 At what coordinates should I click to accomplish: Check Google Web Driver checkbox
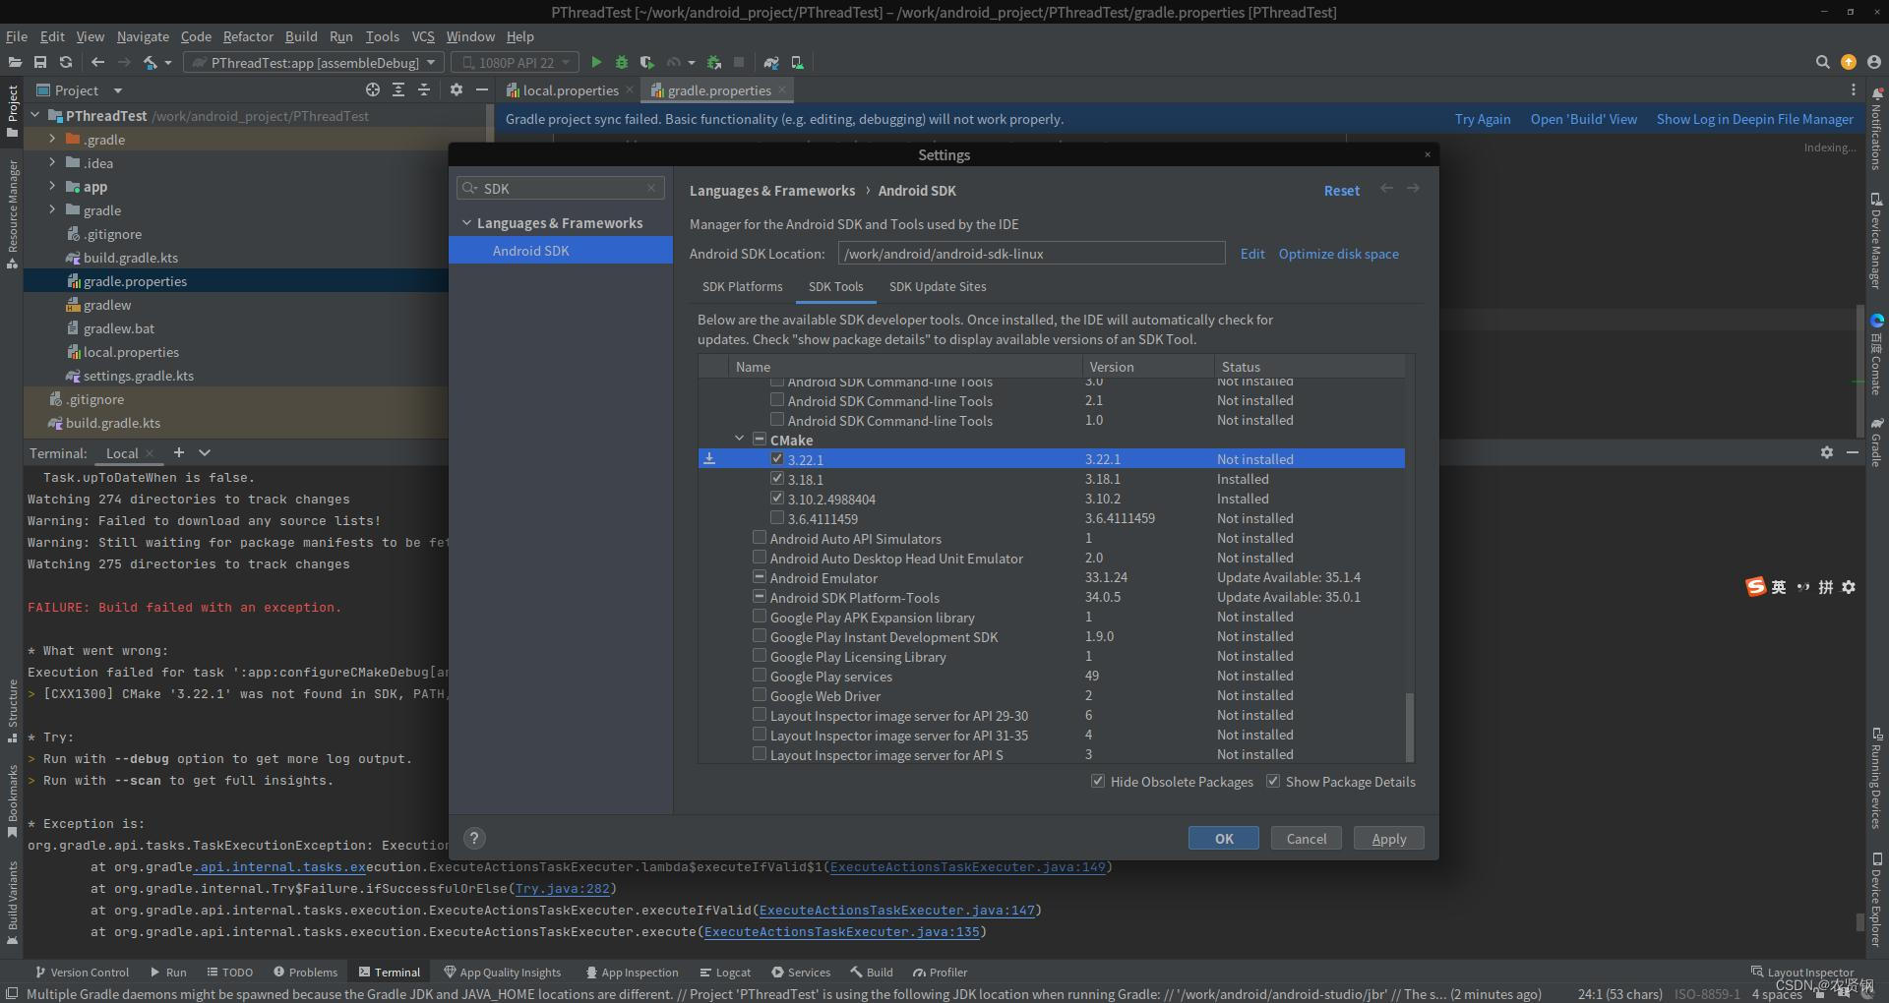(760, 694)
